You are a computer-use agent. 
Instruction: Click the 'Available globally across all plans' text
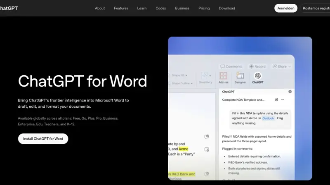click(x=68, y=121)
